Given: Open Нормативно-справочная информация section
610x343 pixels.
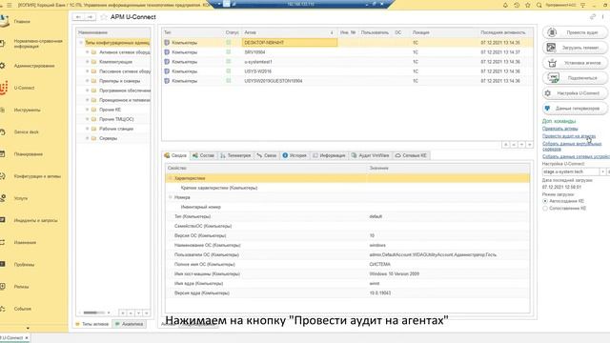Looking at the screenshot, I should coord(38,44).
